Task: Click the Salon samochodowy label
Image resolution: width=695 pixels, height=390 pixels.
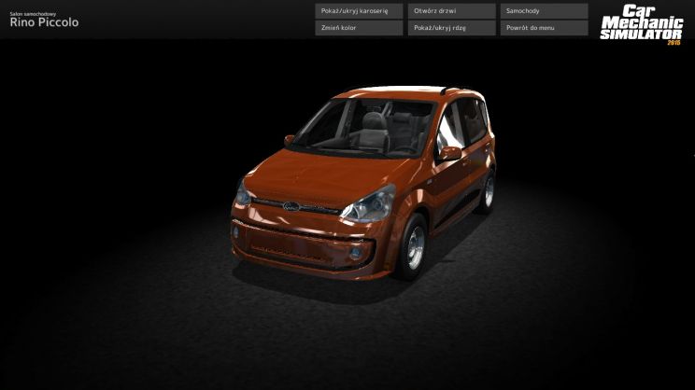Action: tap(33, 14)
